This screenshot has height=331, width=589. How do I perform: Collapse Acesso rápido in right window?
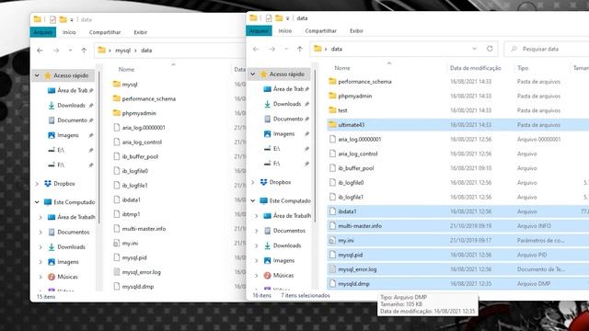[253, 74]
